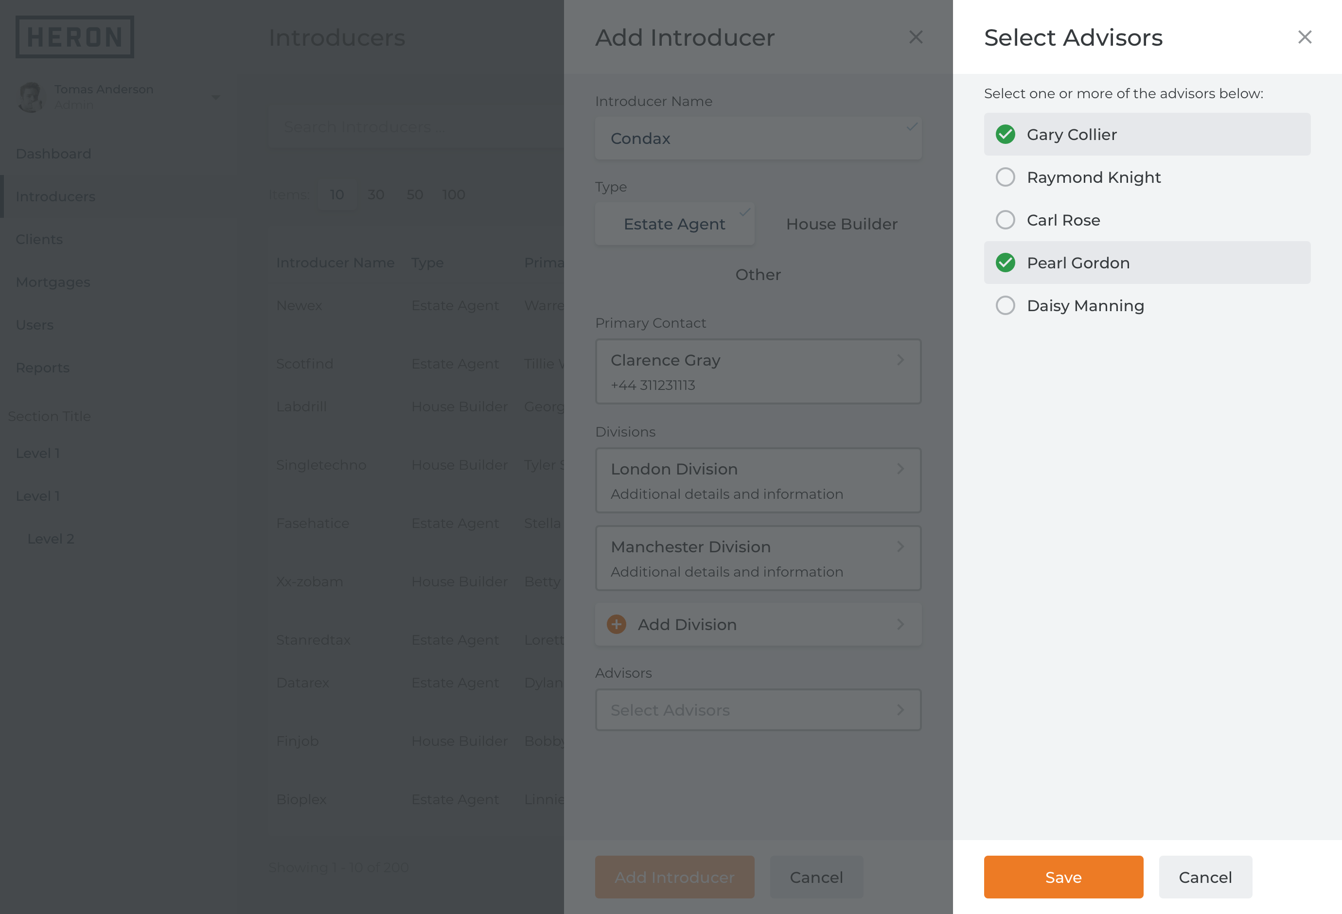Click the Introducer Name field containing Condax
The height and width of the screenshot is (914, 1342).
[x=758, y=138]
